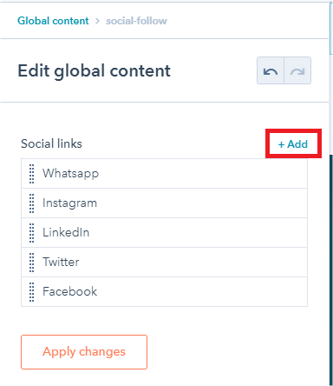Click the Twitter row drag handle

click(32, 263)
